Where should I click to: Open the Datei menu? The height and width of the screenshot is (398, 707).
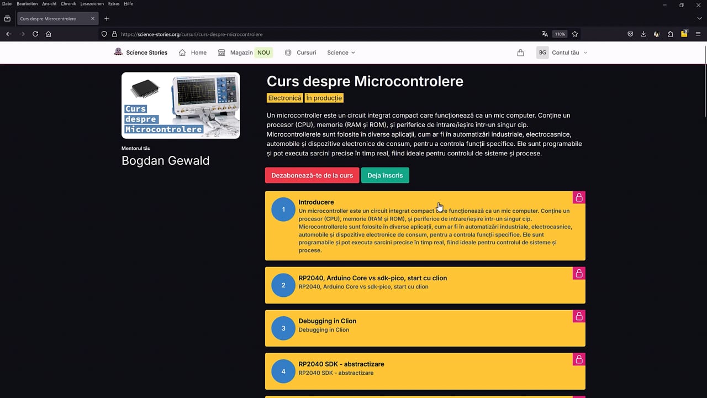click(7, 4)
